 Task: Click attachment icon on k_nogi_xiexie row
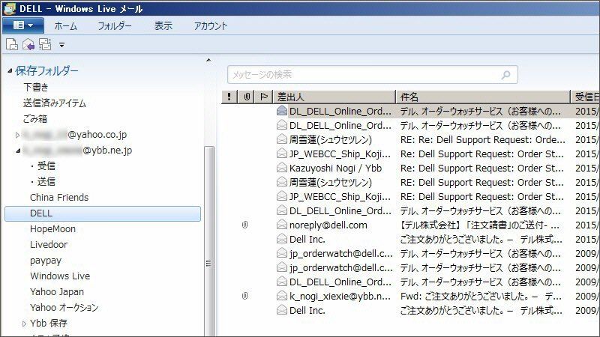pos(245,296)
